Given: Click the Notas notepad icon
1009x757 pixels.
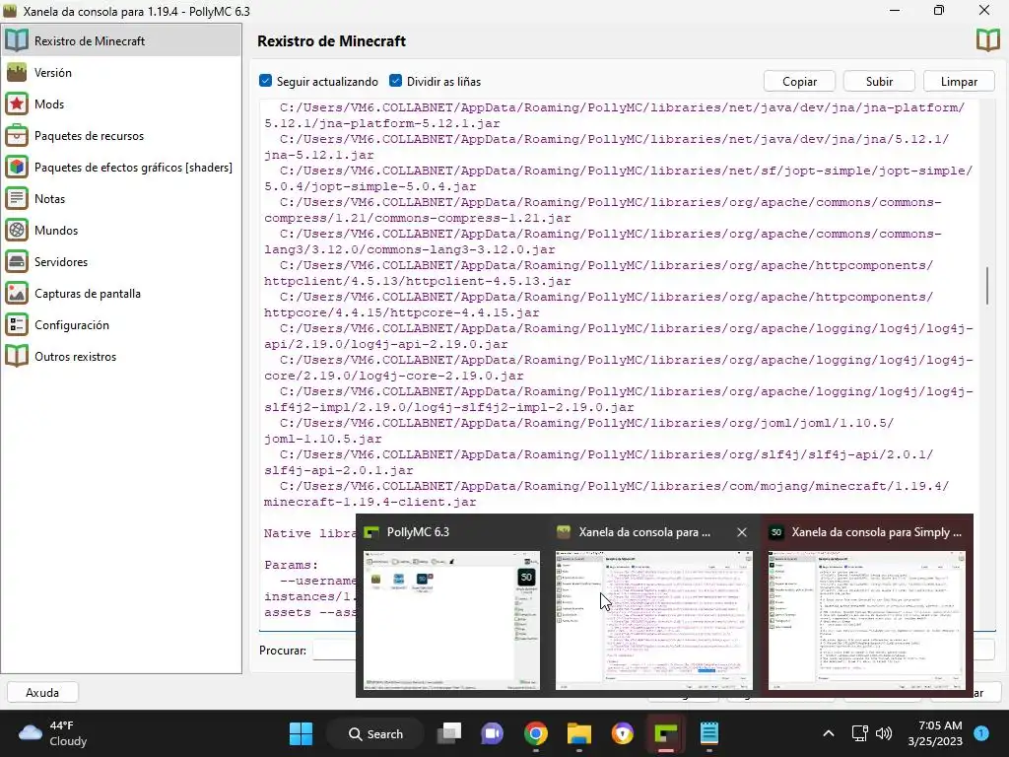Looking at the screenshot, I should coord(17,198).
